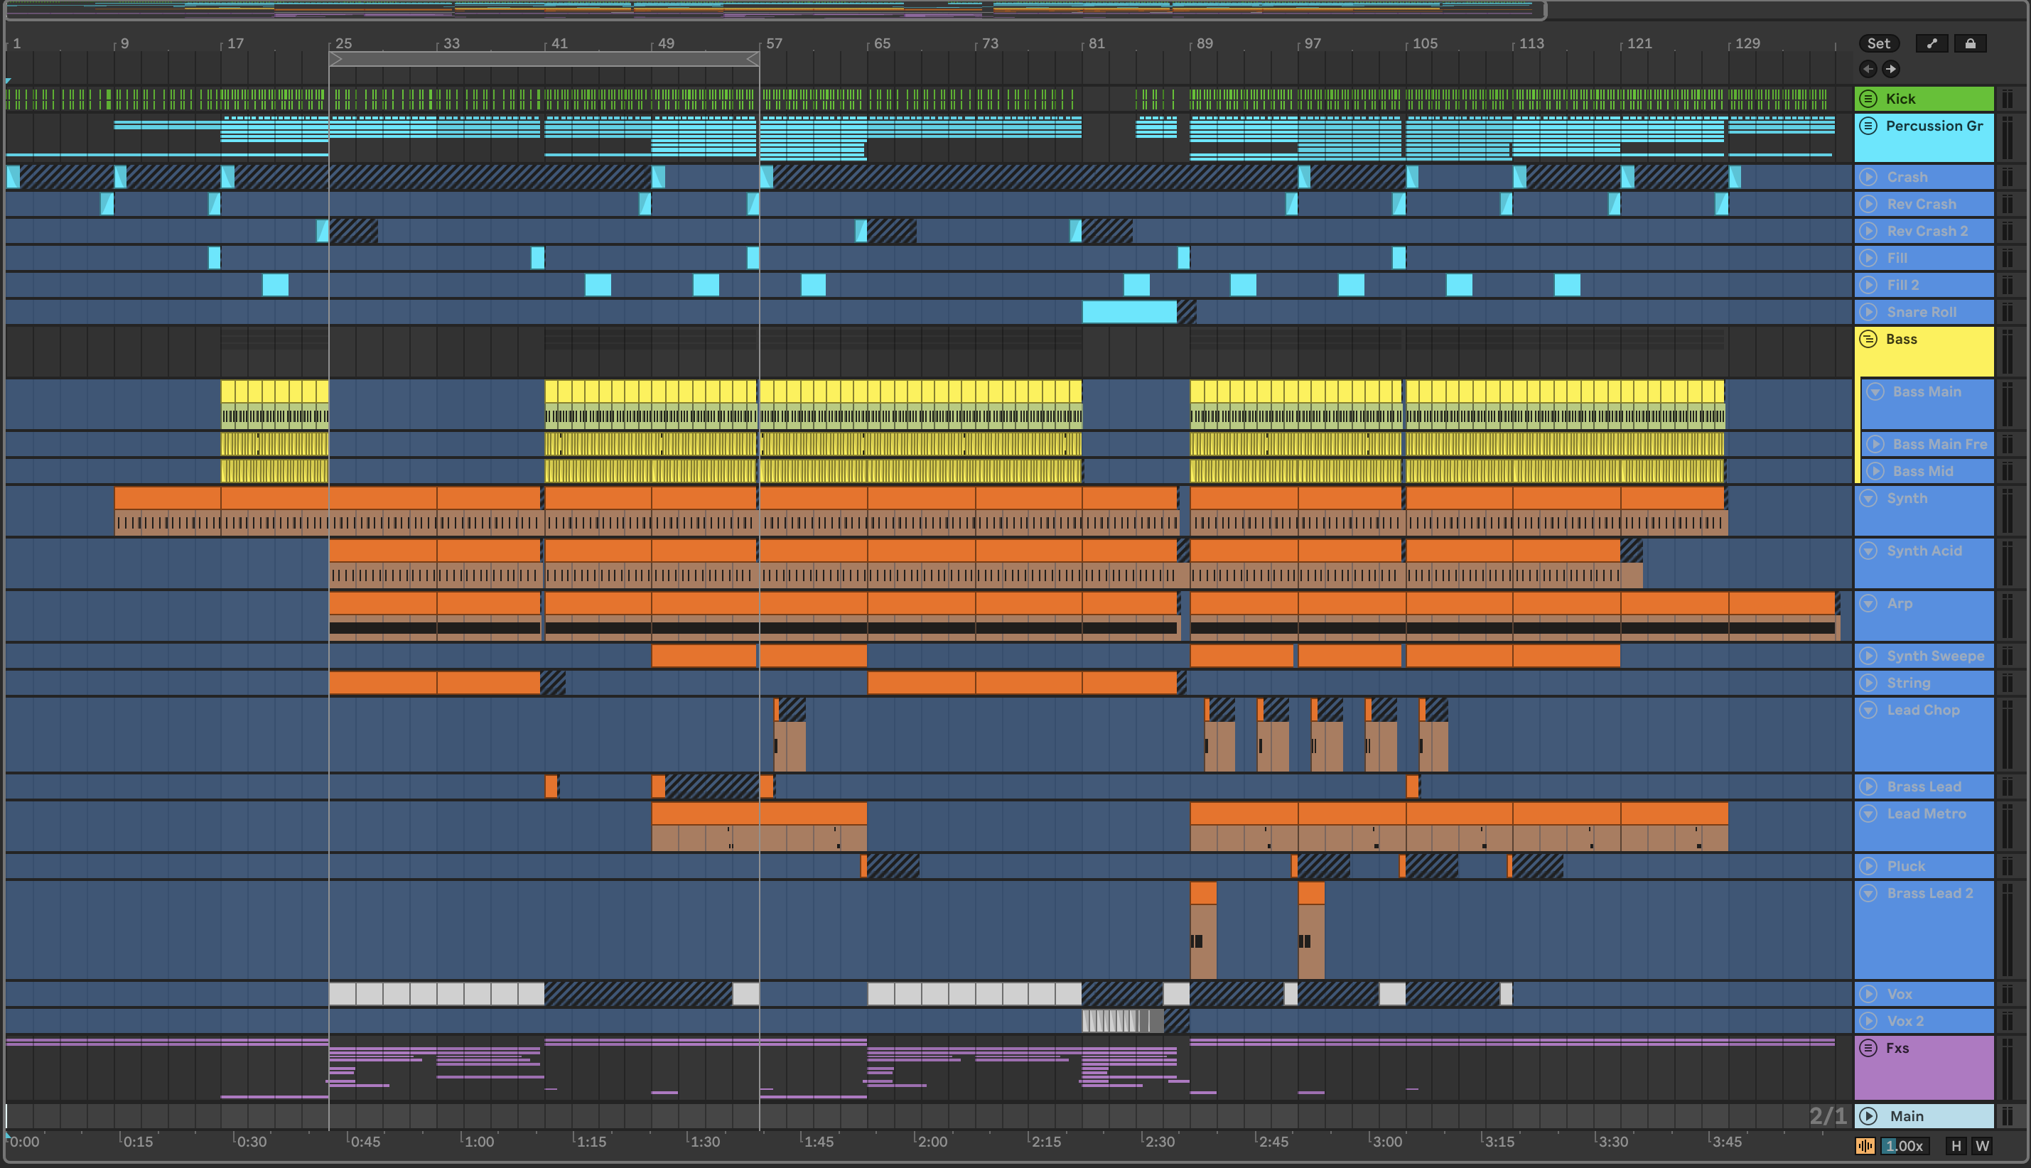Toggle the H optimize height button
The width and height of the screenshot is (2031, 1168).
click(x=1956, y=1145)
